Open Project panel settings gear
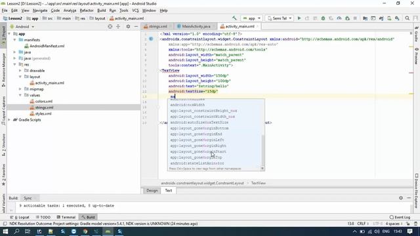 pos(128,26)
